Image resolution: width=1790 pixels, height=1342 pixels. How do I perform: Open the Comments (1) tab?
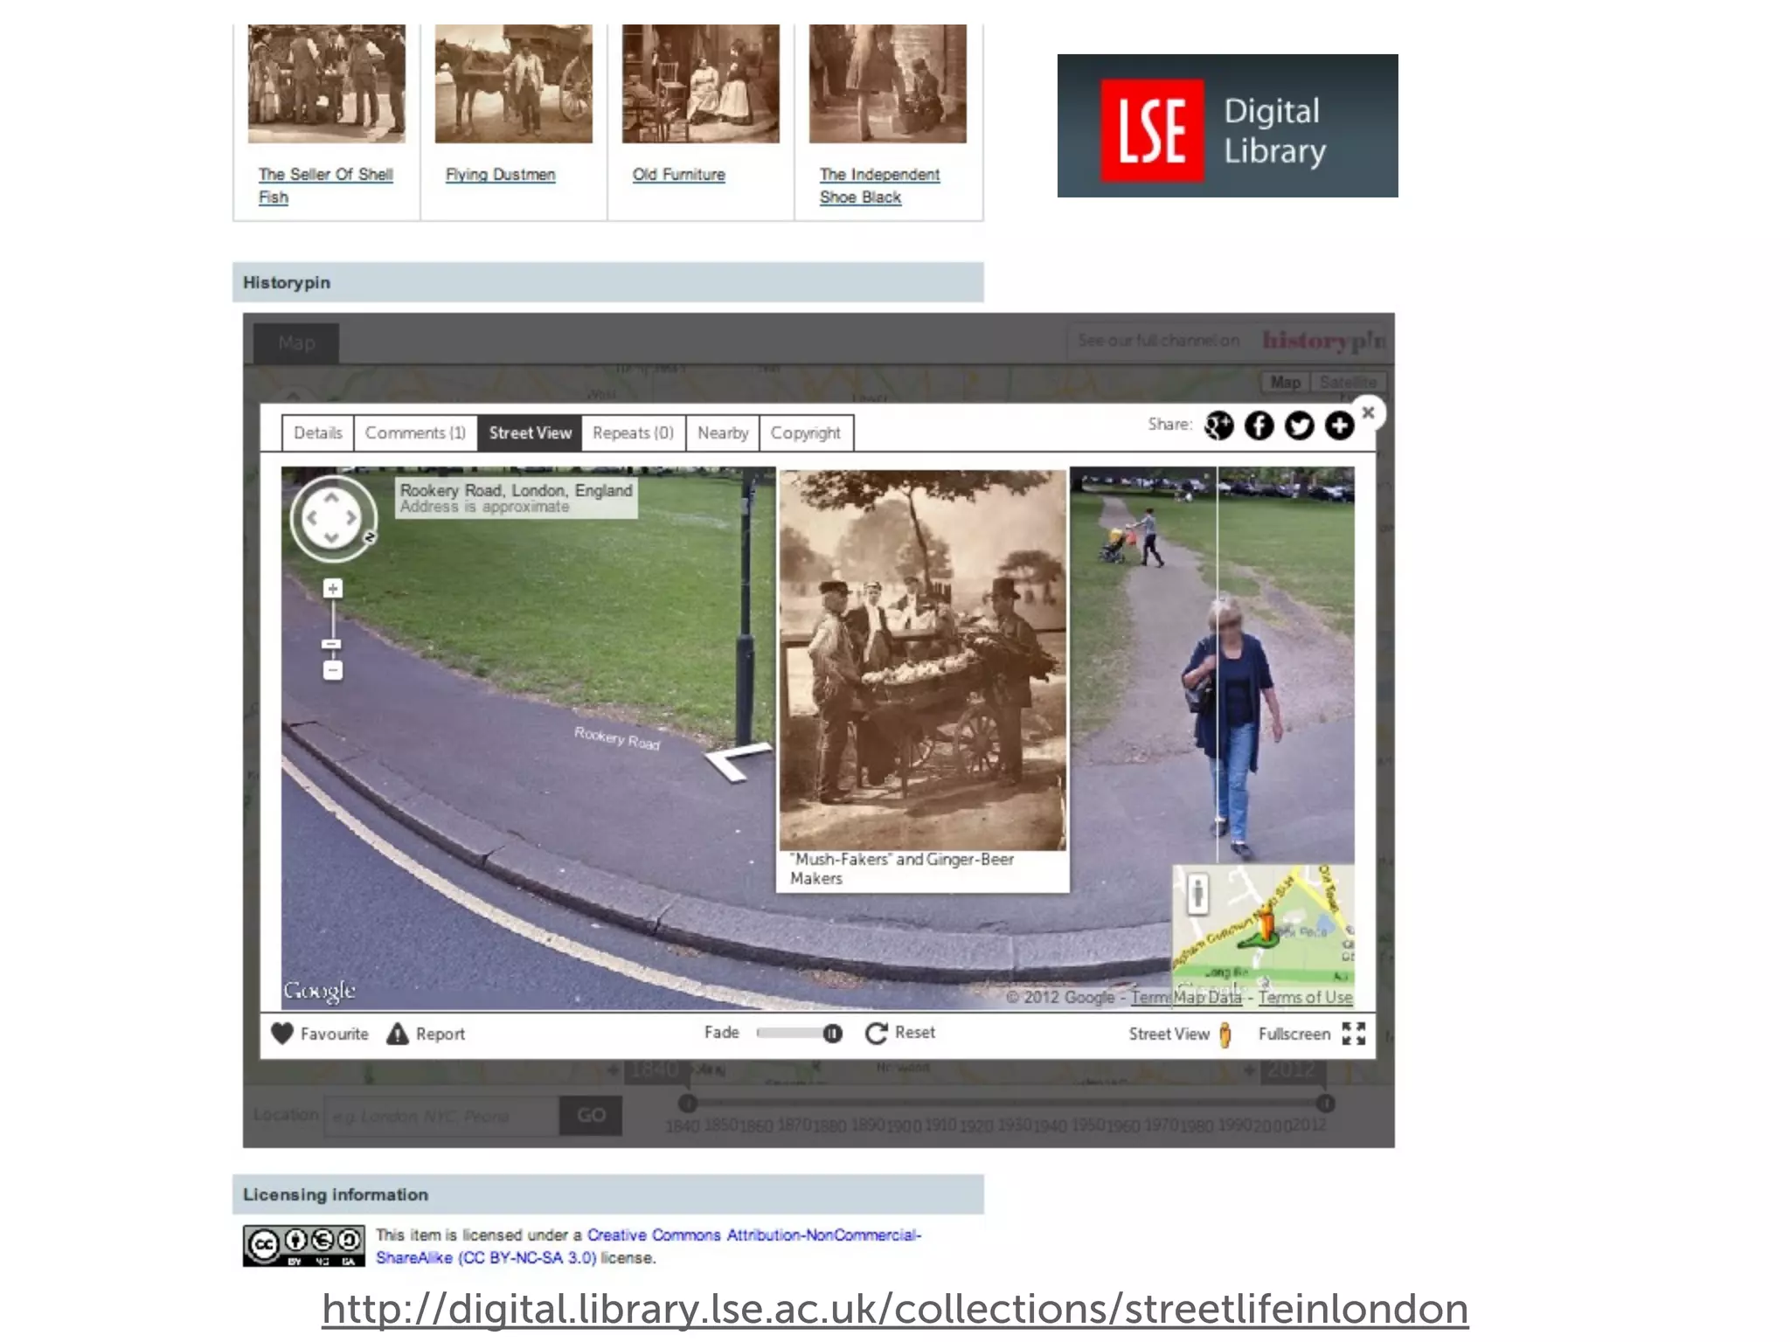(415, 433)
